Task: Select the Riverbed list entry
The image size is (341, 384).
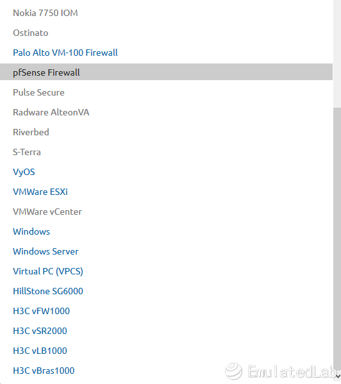Action: 166,132
